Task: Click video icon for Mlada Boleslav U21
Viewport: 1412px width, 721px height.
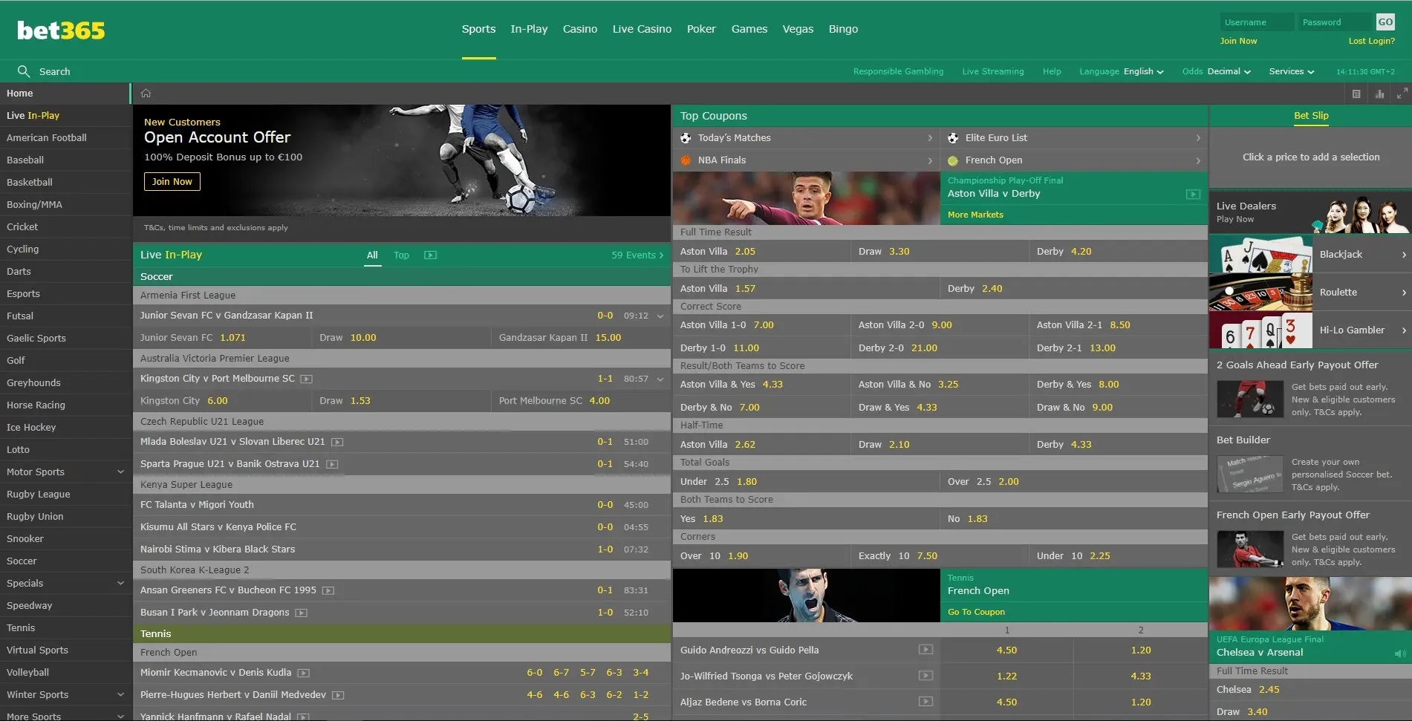Action: coord(337,442)
